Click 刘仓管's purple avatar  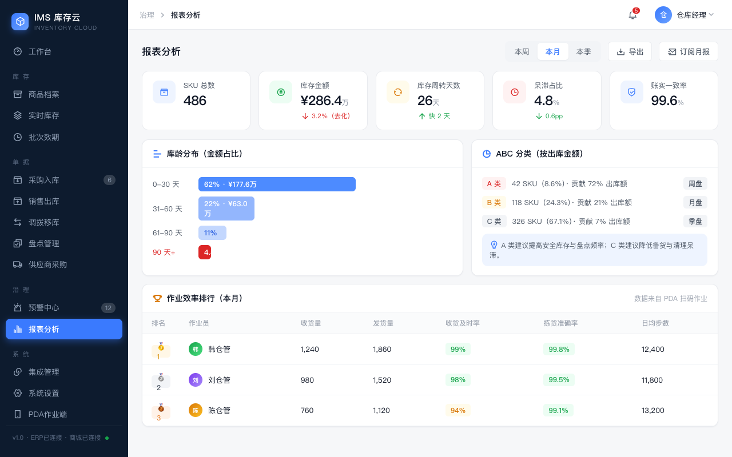click(x=196, y=380)
